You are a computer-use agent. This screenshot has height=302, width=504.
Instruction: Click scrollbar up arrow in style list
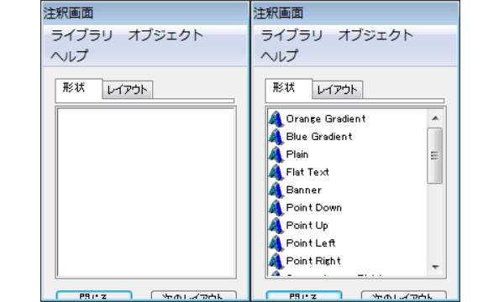click(435, 118)
